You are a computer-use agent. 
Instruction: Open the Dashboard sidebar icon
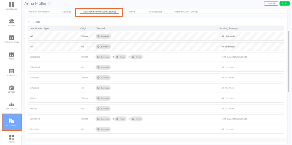tap(11, 5)
